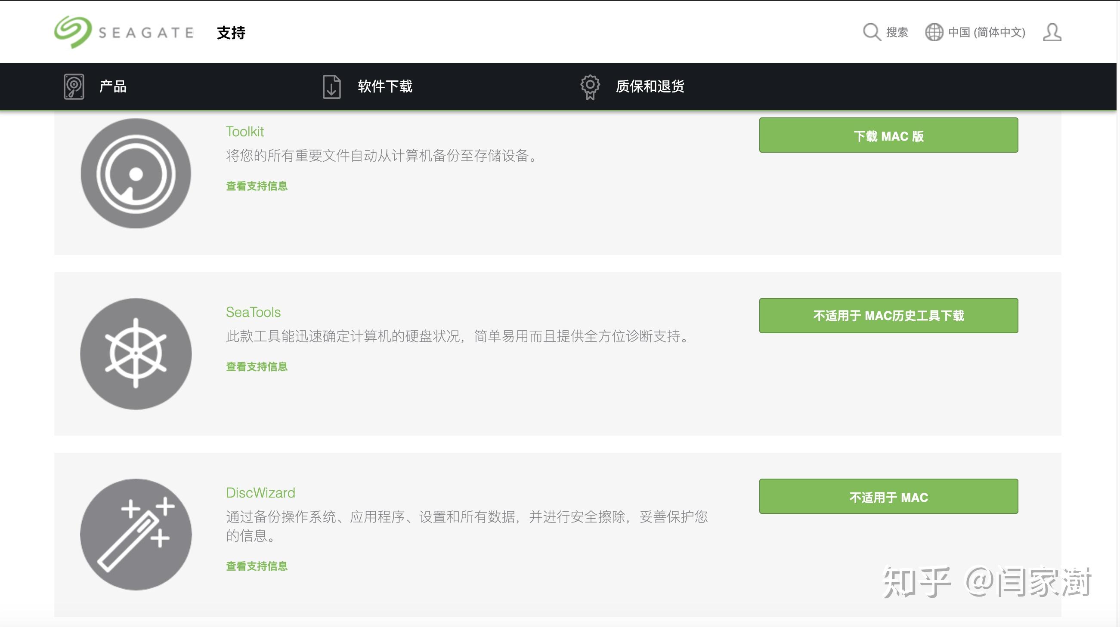
Task: Open the user account icon
Action: (x=1052, y=33)
